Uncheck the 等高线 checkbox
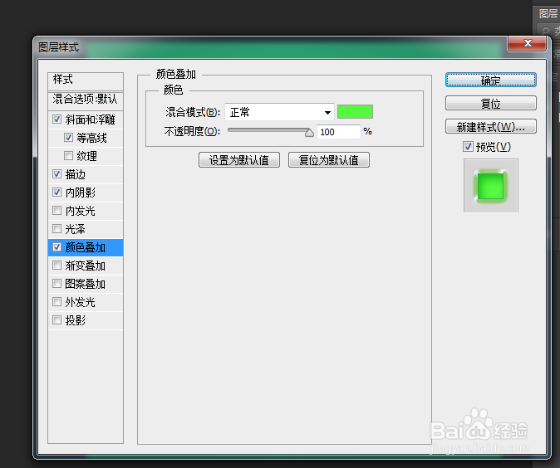Screen dimensions: 560x468 pyautogui.click(x=68, y=138)
